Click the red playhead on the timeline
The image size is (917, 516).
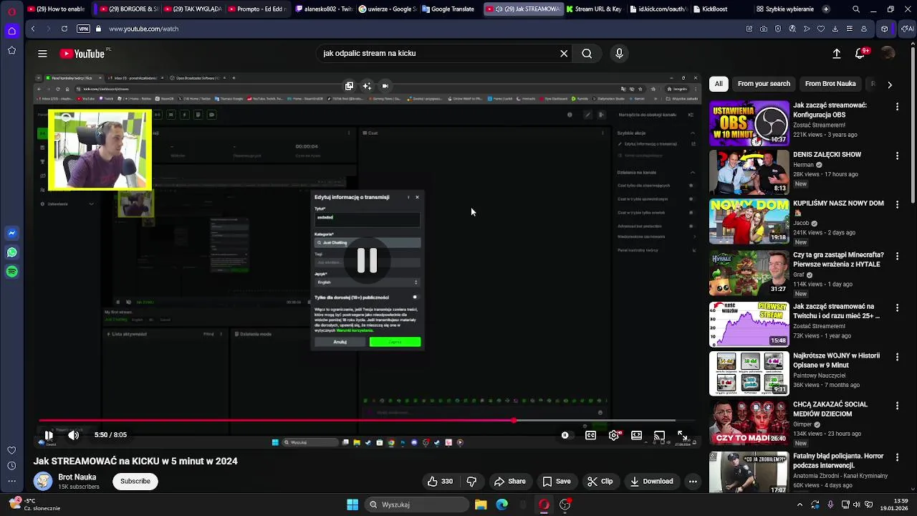click(514, 421)
